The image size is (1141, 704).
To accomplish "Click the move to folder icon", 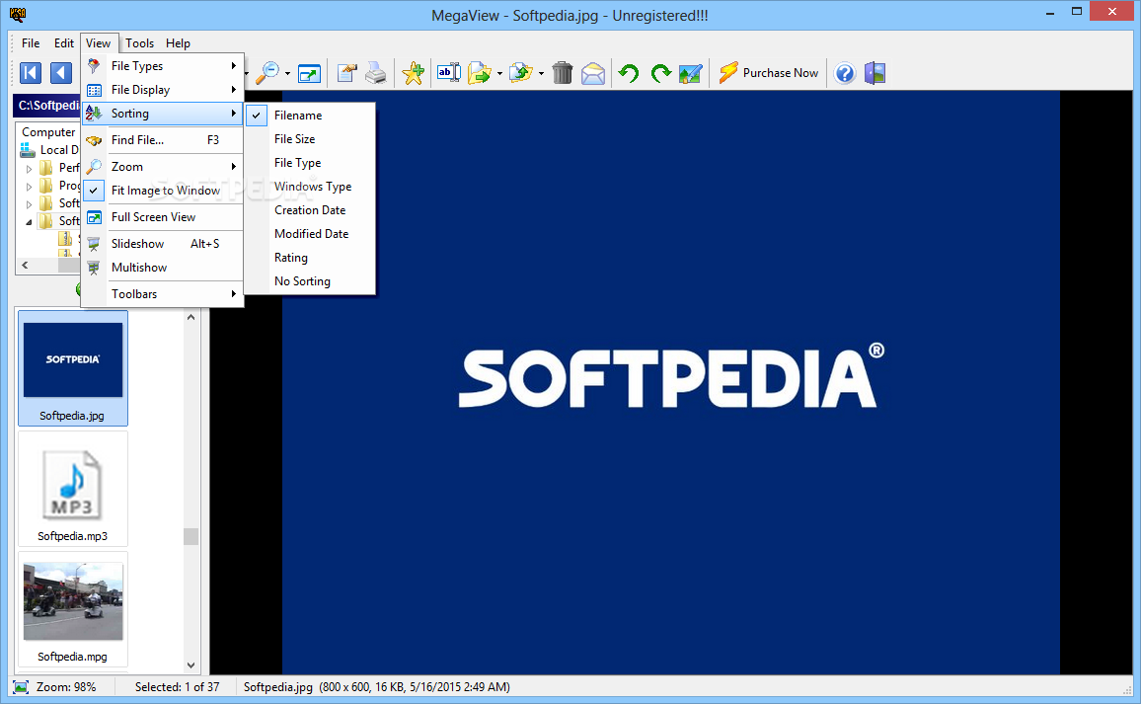I will tap(480, 73).
